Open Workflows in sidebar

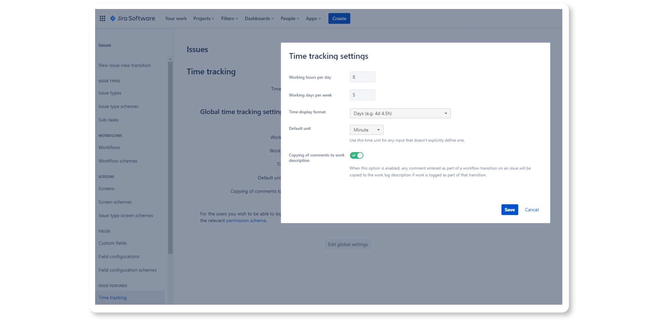point(109,147)
